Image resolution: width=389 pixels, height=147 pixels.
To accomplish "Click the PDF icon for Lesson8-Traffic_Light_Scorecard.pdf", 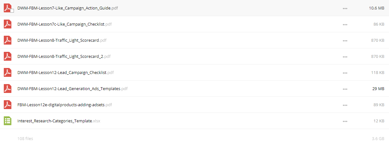I will [x=8, y=40].
